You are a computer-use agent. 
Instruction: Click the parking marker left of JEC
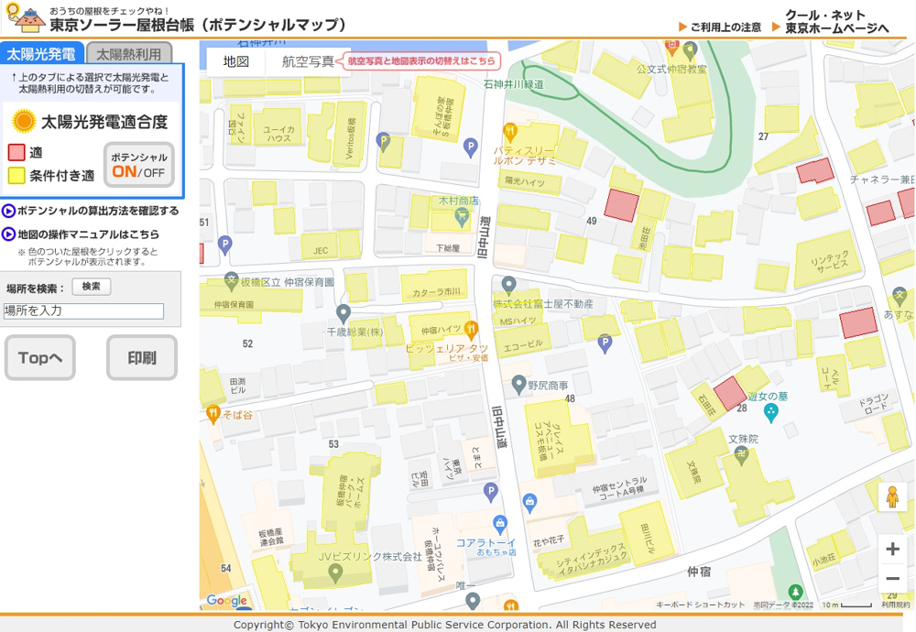click(225, 245)
